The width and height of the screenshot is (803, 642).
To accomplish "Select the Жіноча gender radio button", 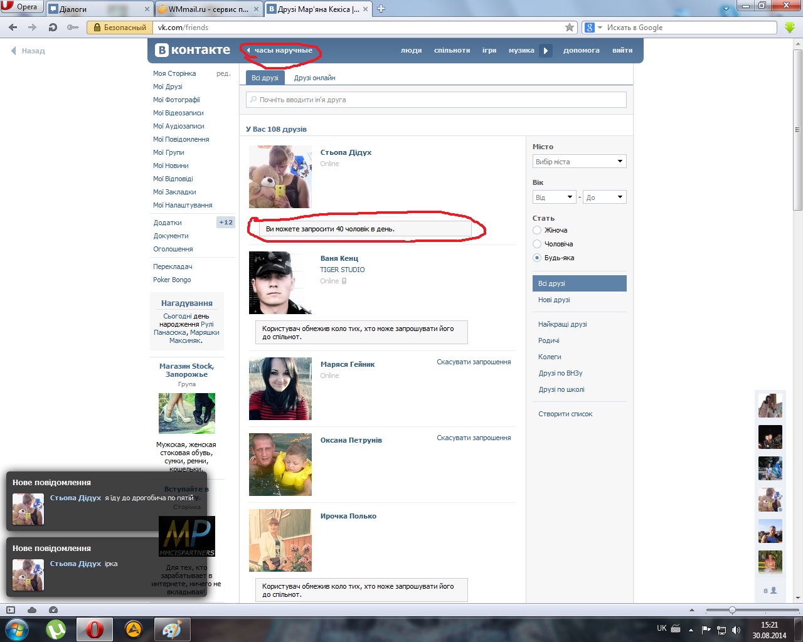I will tap(537, 230).
